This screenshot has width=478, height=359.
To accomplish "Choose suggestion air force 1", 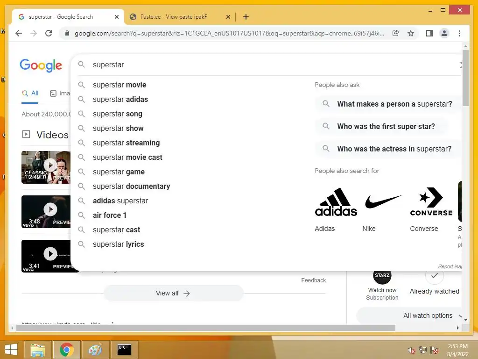I will tap(109, 215).
